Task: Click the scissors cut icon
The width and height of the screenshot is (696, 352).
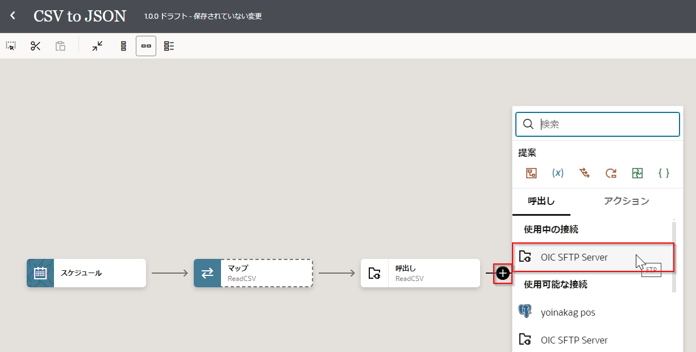Action: (x=36, y=46)
